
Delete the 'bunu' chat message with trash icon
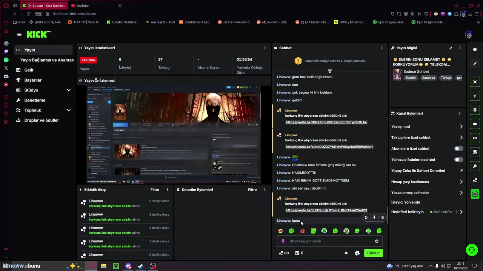coord(382,217)
